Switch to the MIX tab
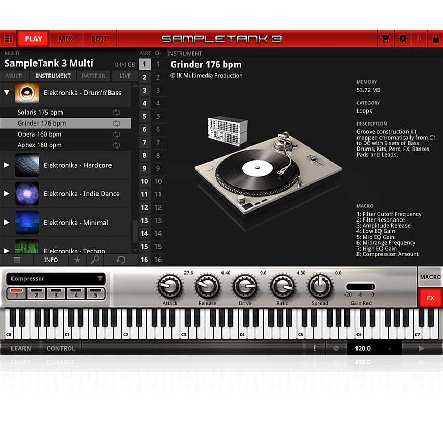Image resolution: width=443 pixels, height=443 pixels. point(66,38)
